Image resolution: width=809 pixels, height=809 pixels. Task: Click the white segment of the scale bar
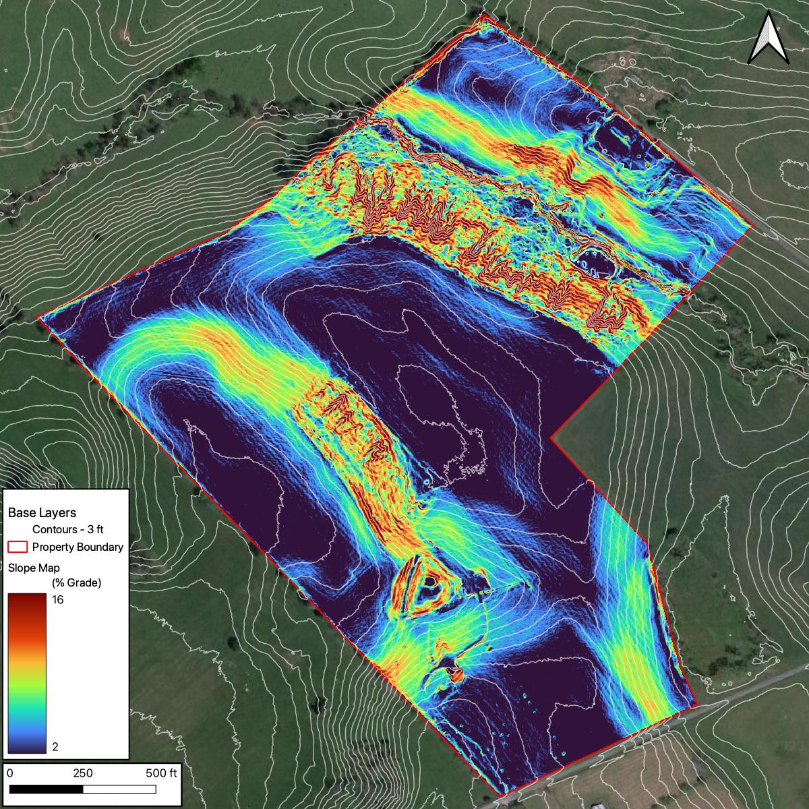click(x=119, y=789)
